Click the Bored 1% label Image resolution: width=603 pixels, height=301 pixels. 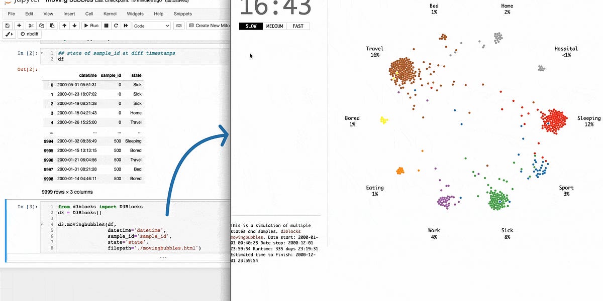[x=352, y=121]
